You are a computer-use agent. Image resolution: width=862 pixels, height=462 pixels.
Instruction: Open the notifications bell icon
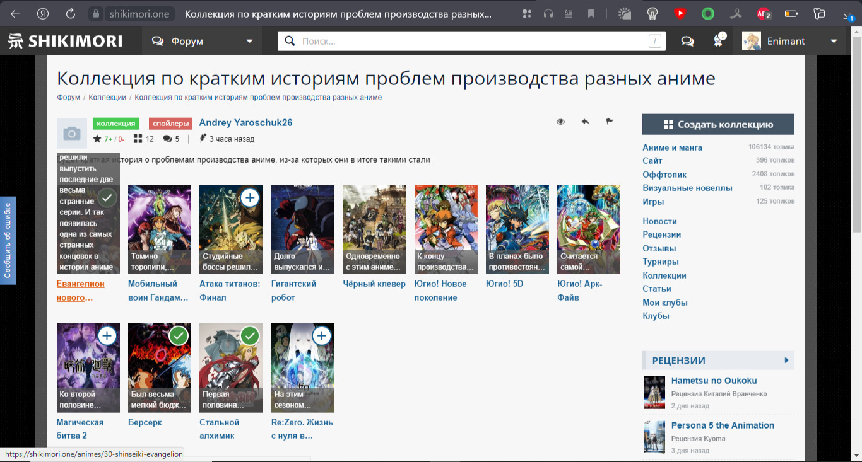click(718, 41)
